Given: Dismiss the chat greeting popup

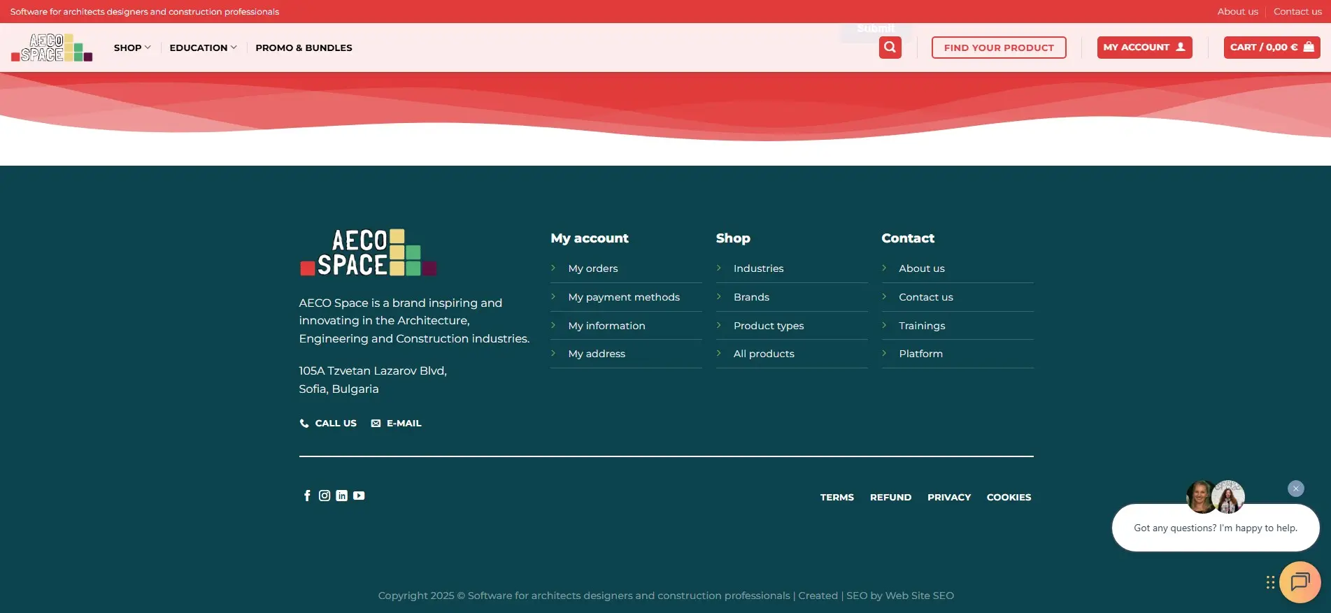Looking at the screenshot, I should click(1295, 489).
